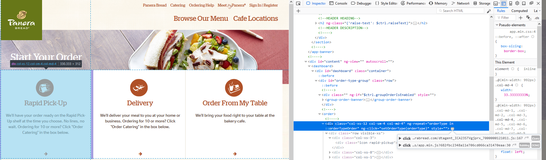Click the add new rule plus icon
This screenshot has height=160, width=546.
pyautogui.click(x=521, y=18)
